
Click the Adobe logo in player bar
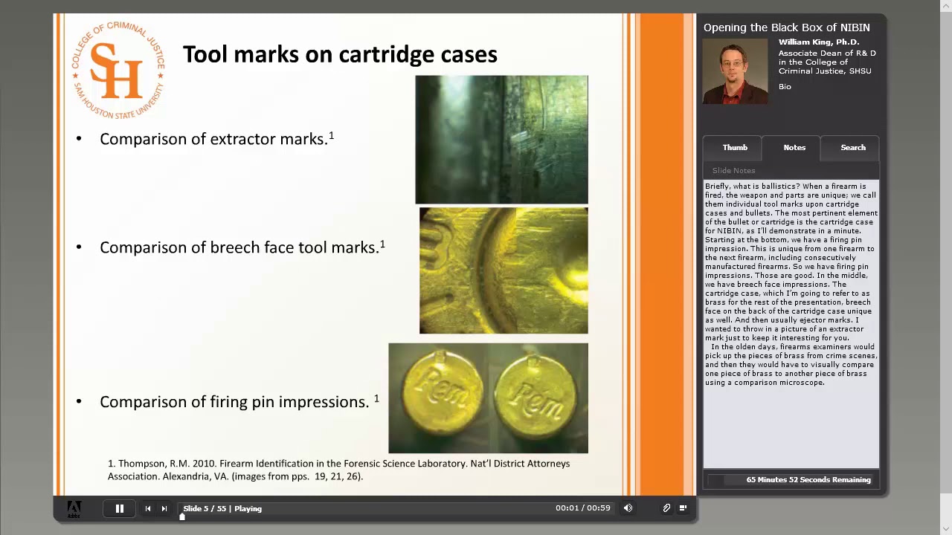[74, 509]
